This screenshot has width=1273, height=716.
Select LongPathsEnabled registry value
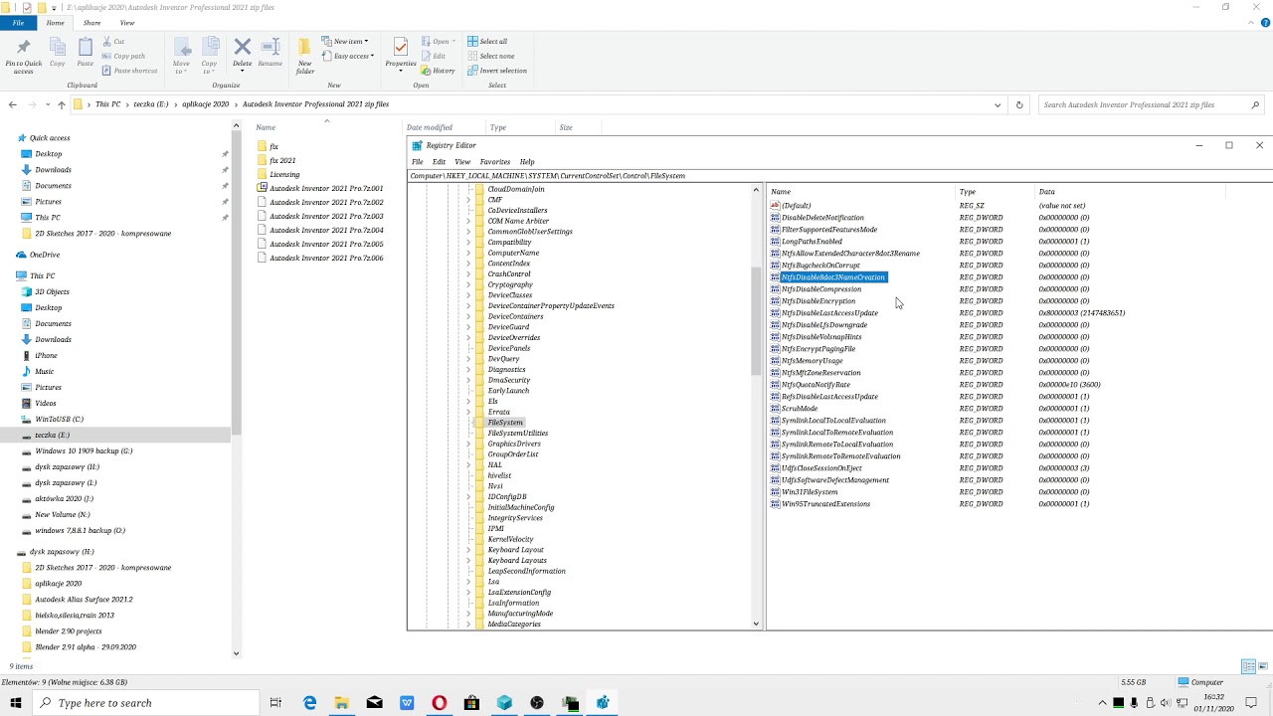point(812,242)
